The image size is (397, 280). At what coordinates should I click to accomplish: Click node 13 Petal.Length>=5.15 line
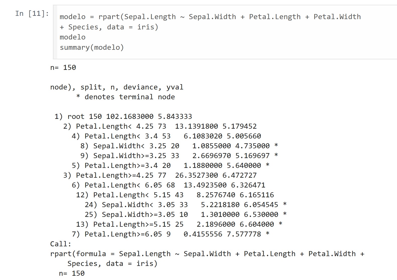(179, 224)
